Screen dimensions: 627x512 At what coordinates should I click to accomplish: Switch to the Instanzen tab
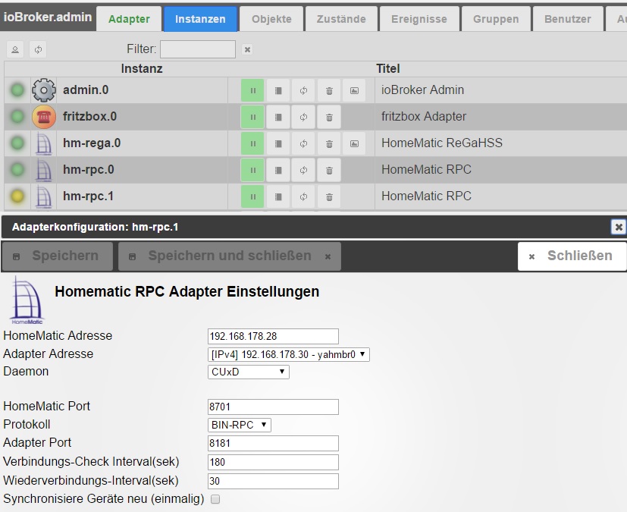(x=200, y=19)
